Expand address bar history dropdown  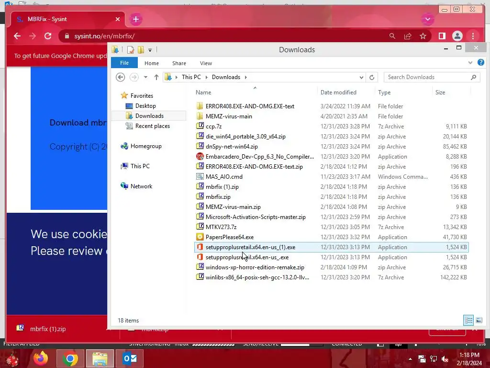pos(361,77)
